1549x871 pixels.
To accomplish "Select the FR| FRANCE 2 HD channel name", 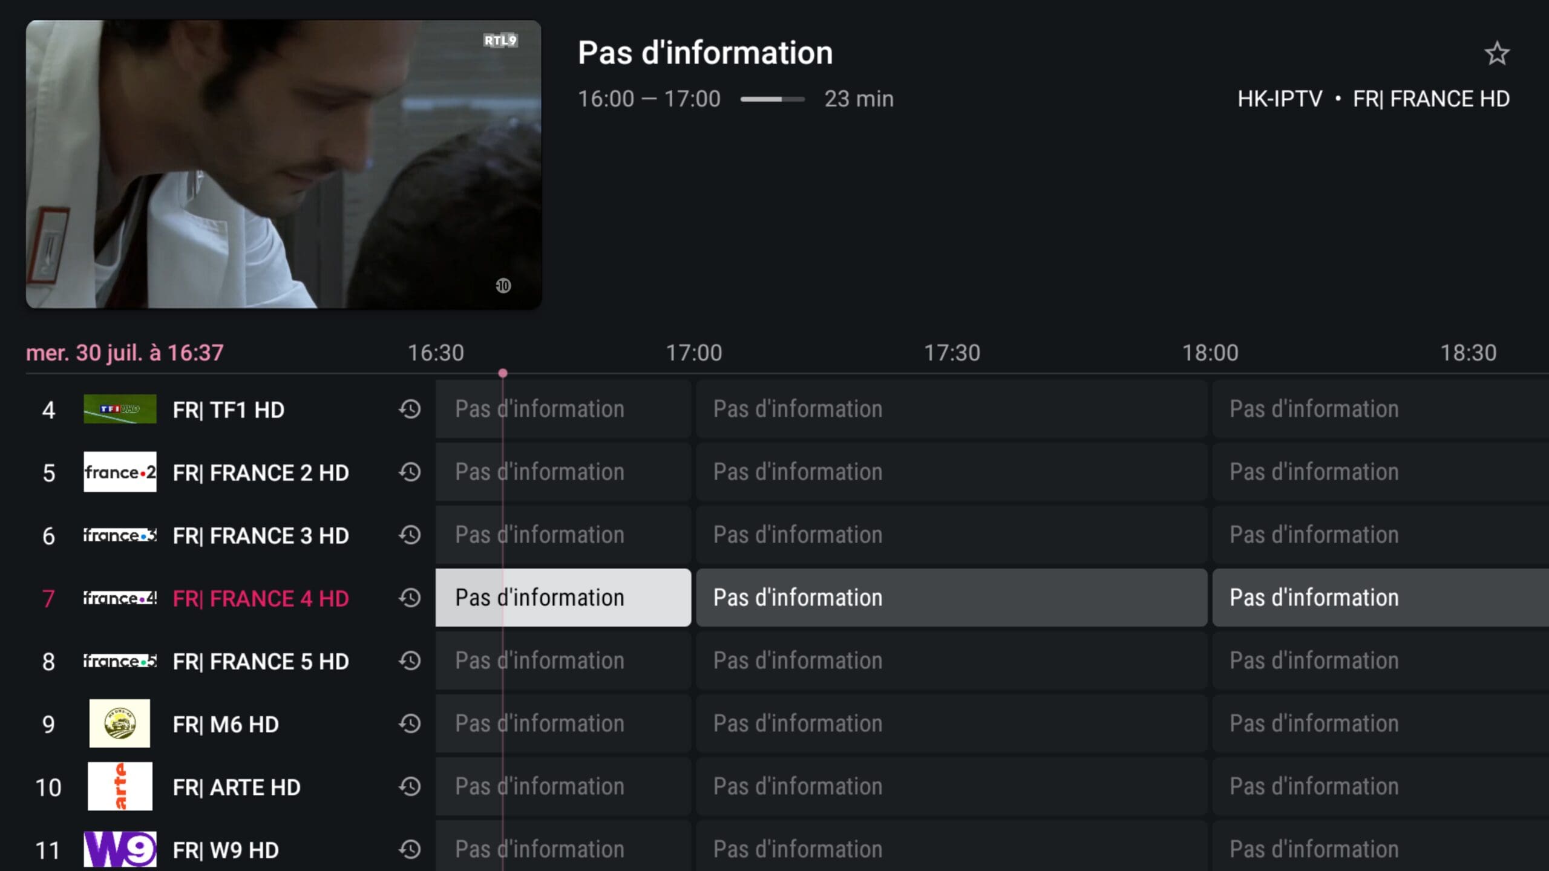I will [261, 473].
